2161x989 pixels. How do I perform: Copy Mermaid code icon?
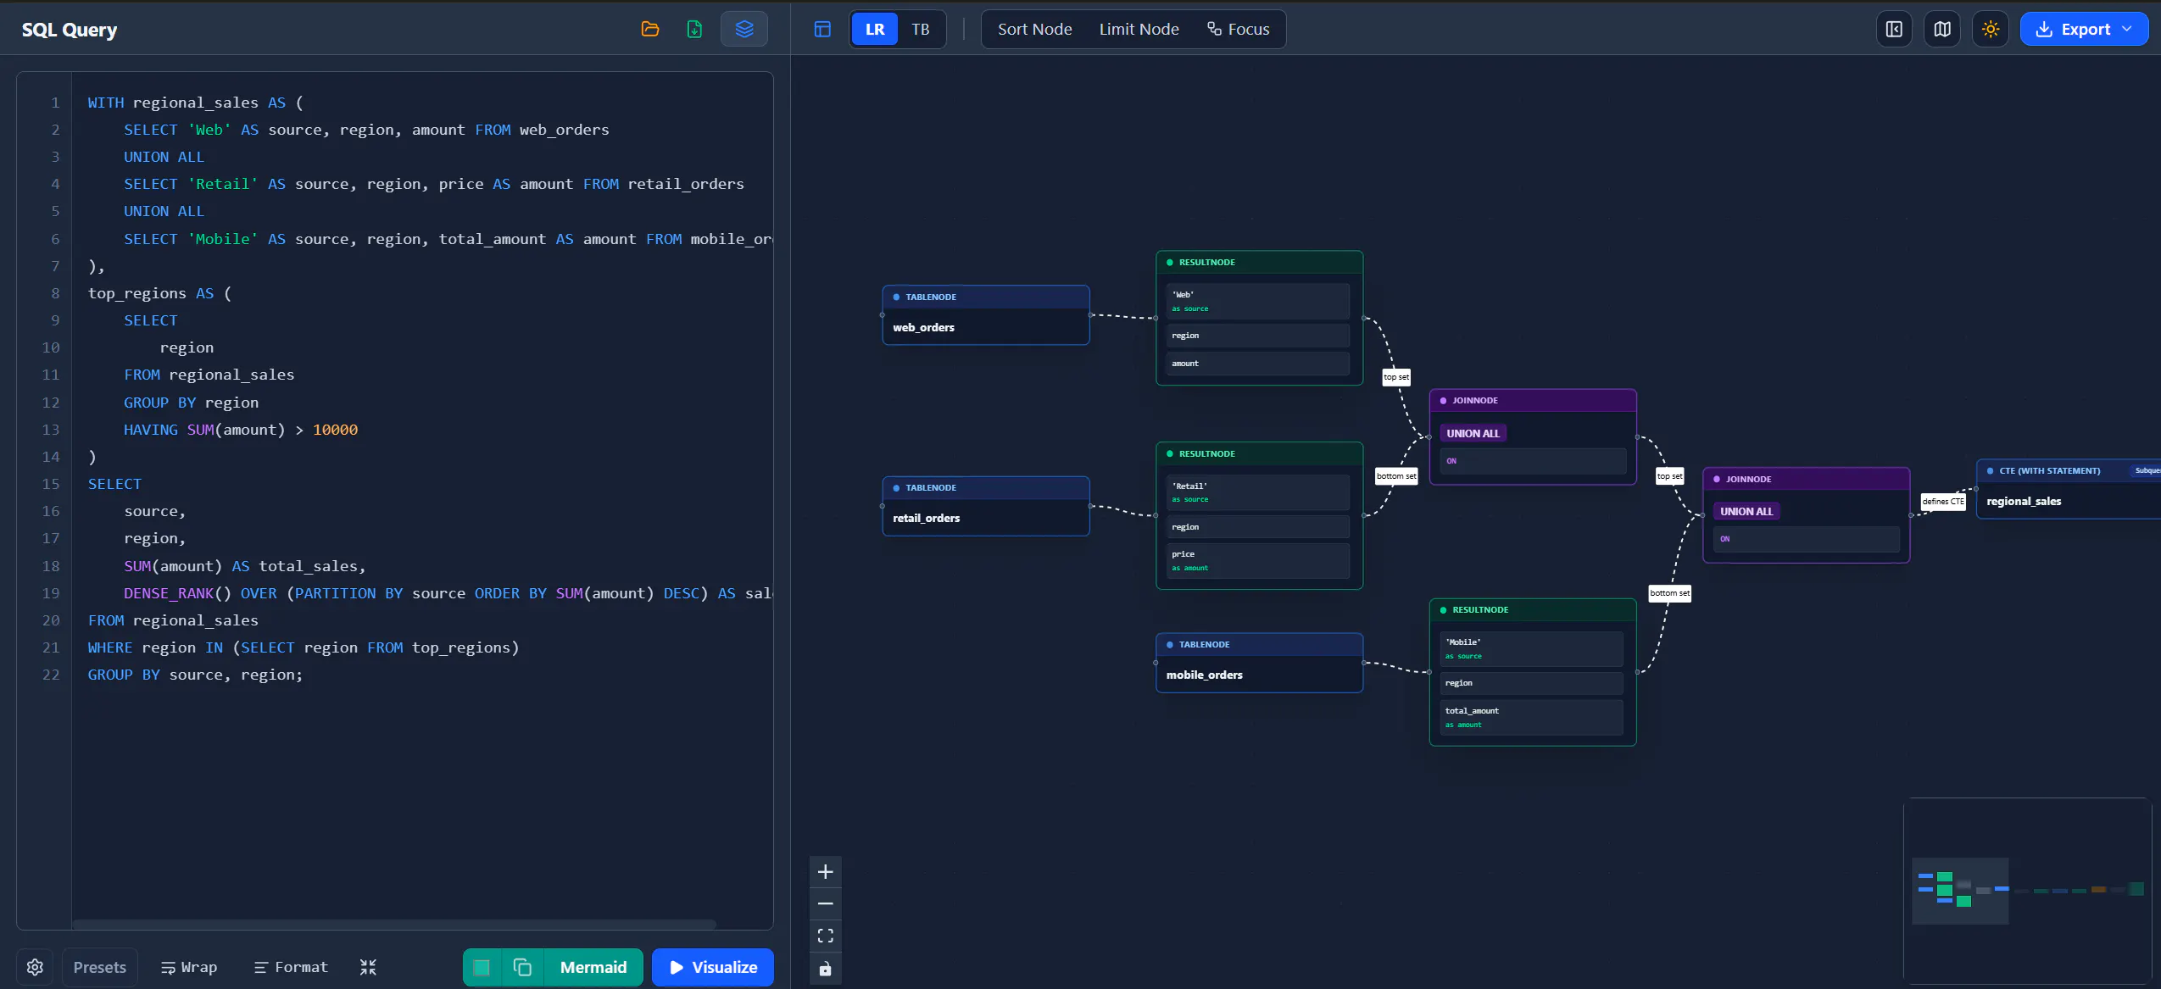click(x=522, y=967)
